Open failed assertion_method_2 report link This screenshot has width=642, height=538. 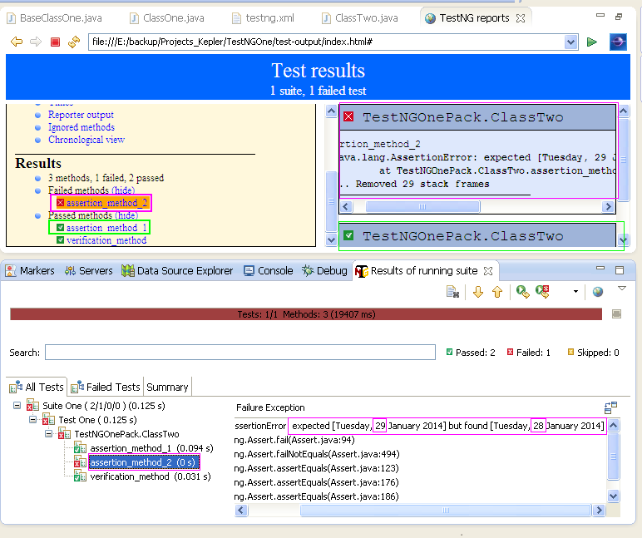(x=106, y=203)
